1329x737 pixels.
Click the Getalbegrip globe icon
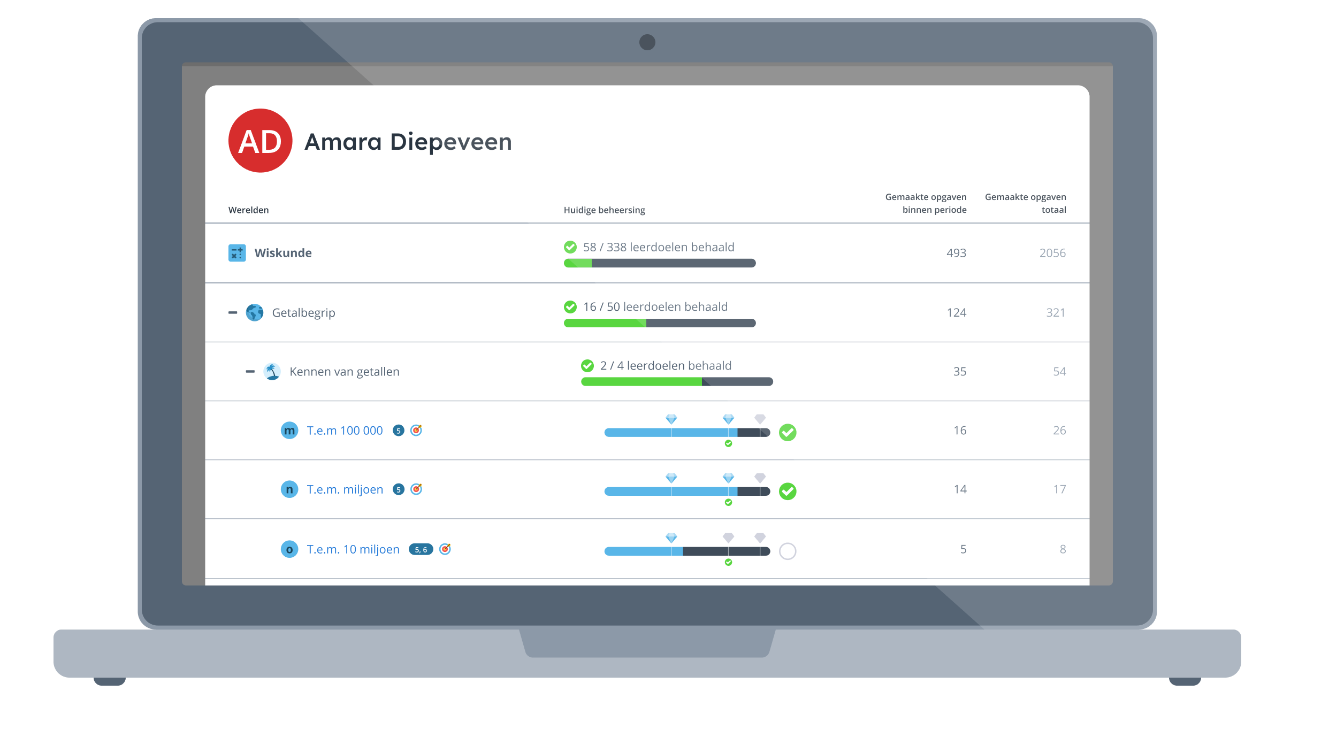pyautogui.click(x=255, y=312)
